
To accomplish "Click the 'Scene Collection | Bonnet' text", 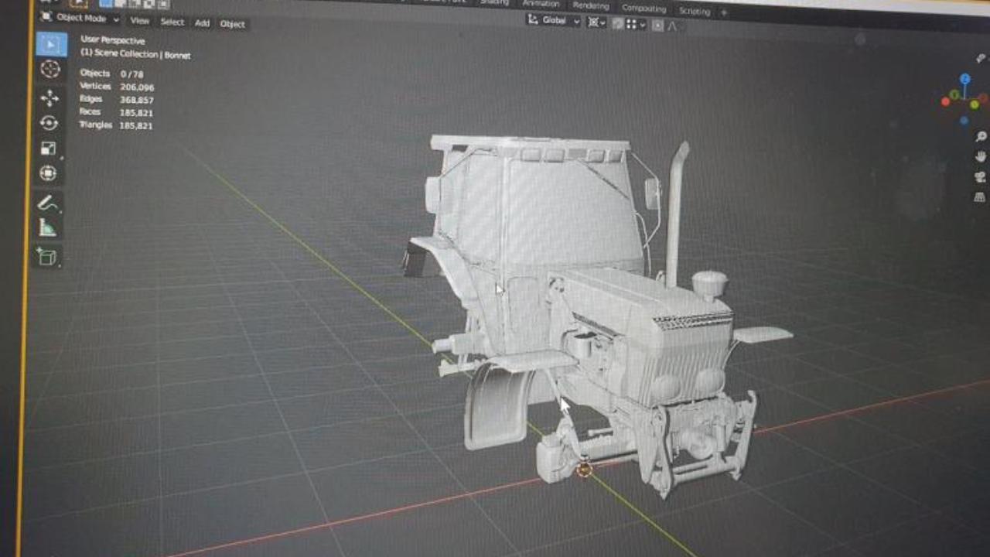I will (142, 54).
